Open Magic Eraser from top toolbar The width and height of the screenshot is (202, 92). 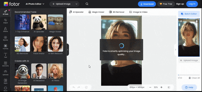(x=96, y=12)
